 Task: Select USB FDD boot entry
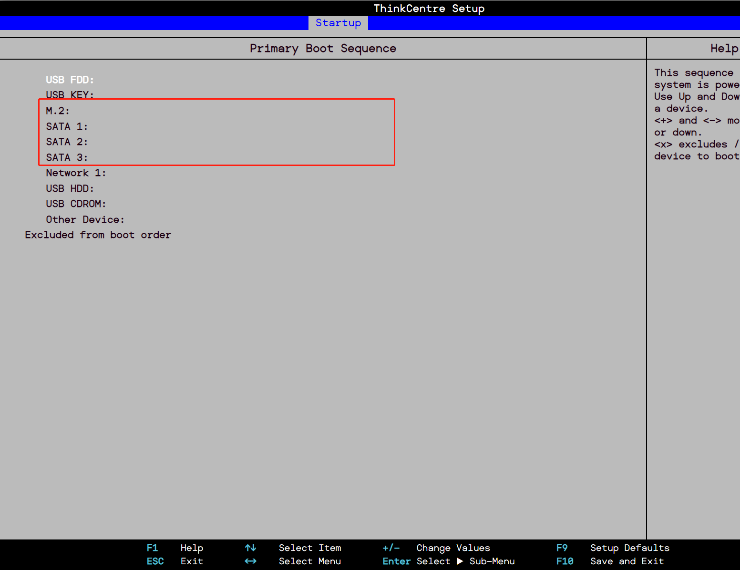coord(70,80)
